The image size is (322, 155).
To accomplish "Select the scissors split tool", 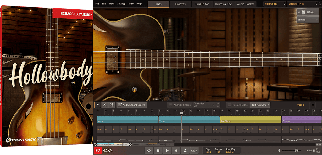I will click(x=112, y=105).
